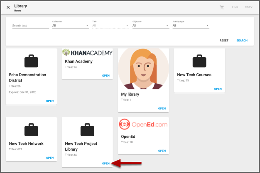
Task: Click the shopping cart icon
Action: [x=222, y=7]
